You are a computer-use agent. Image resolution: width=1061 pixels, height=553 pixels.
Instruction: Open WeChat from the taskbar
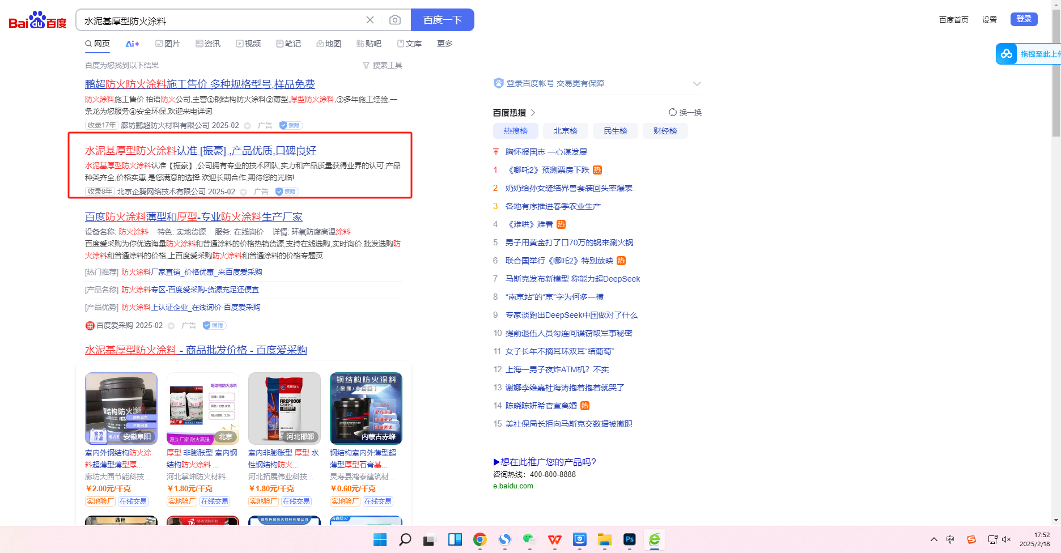tap(529, 539)
